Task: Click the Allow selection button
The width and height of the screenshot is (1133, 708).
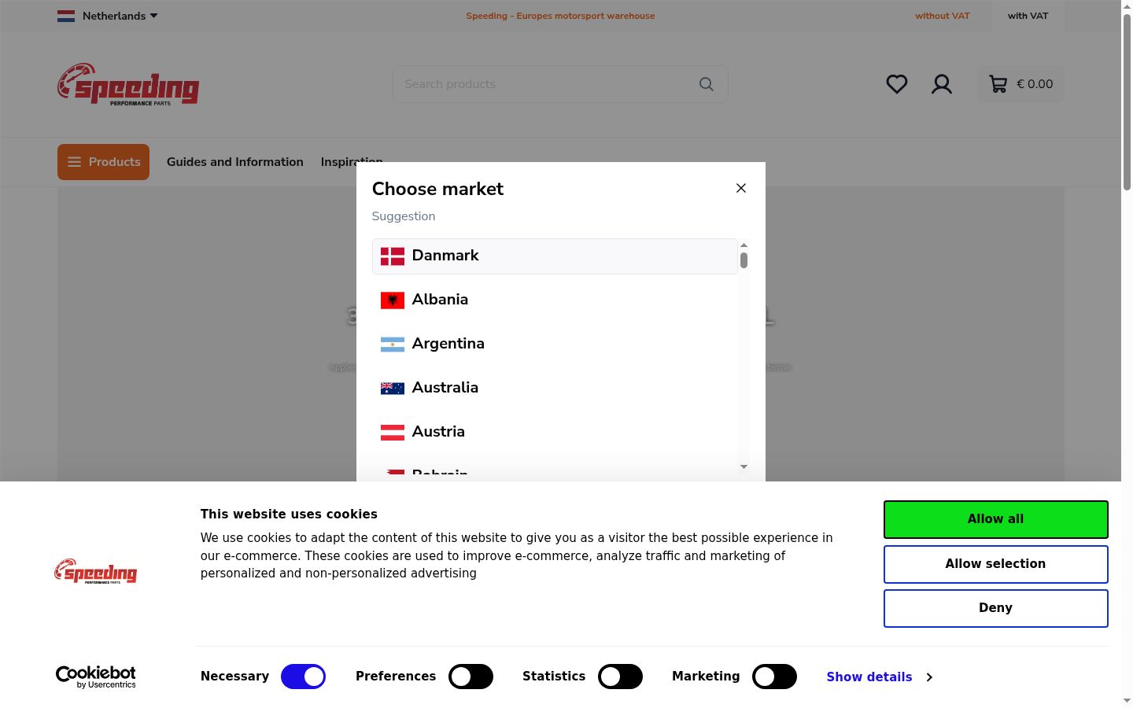Action: [996, 564]
